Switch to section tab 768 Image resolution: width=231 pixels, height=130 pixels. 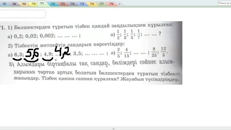tap(14, 4)
